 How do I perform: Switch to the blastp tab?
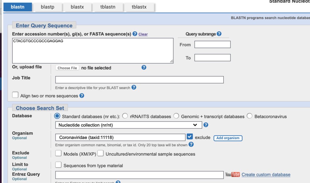[48, 7]
